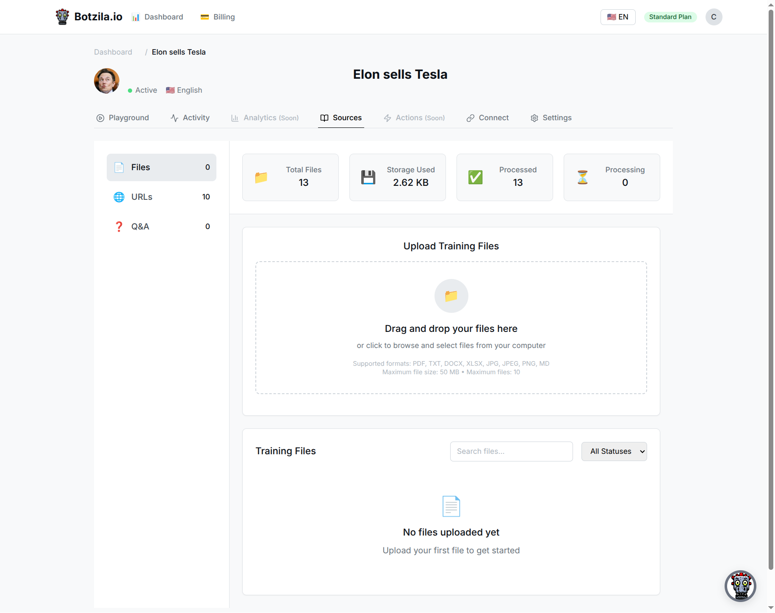
Task: Click the URLs globe icon
Action: pyautogui.click(x=119, y=197)
